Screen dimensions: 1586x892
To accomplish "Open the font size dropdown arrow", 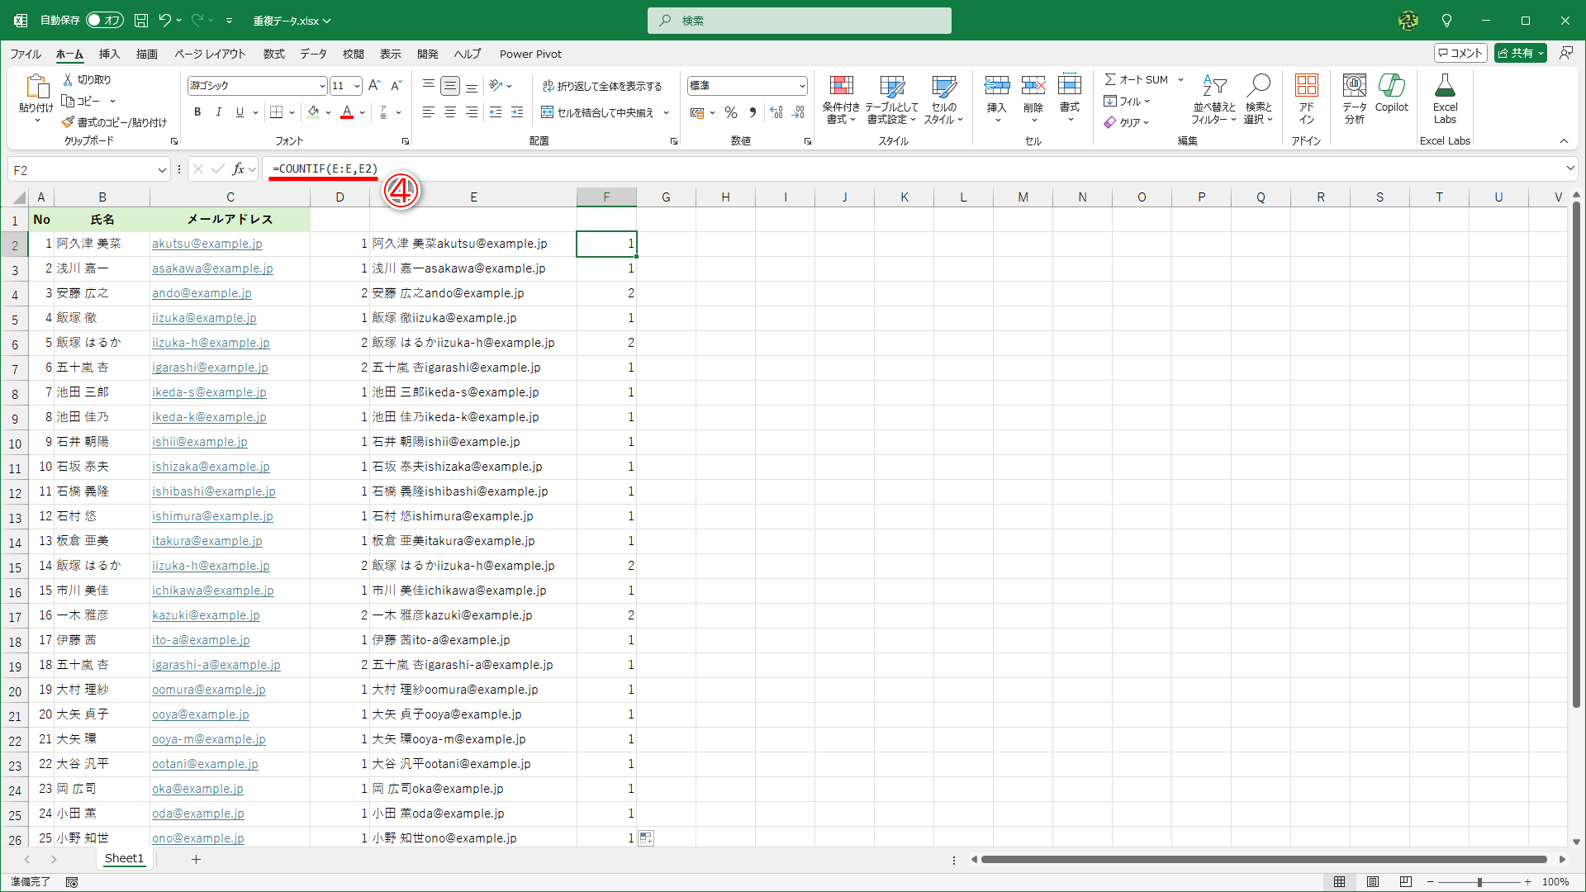I will (x=358, y=85).
